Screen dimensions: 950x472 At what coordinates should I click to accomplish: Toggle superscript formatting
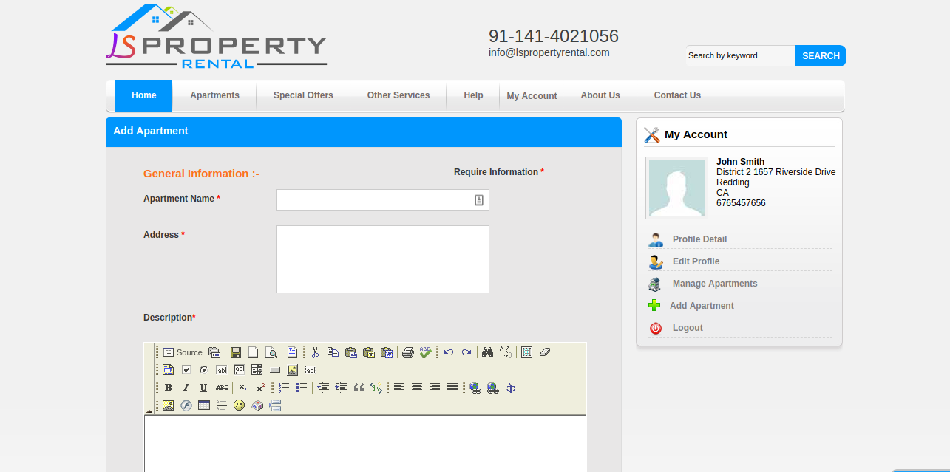(x=261, y=388)
